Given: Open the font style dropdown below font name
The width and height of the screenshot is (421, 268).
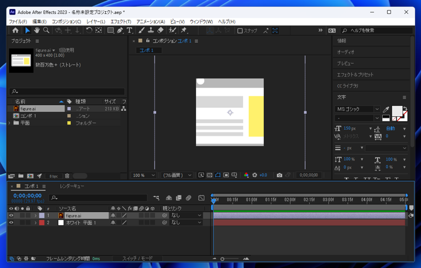Looking at the screenshot, I should [357, 118].
